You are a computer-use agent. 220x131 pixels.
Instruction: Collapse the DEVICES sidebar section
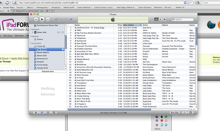(31, 30)
